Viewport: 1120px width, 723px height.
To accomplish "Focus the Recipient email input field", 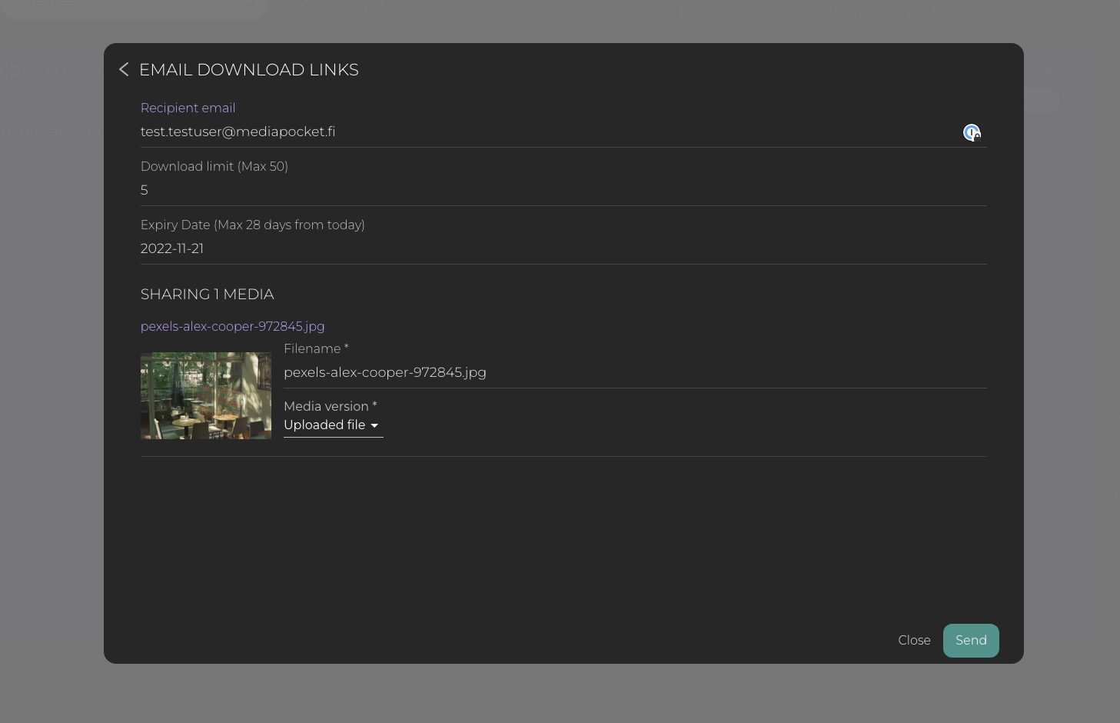I will pos(538,132).
